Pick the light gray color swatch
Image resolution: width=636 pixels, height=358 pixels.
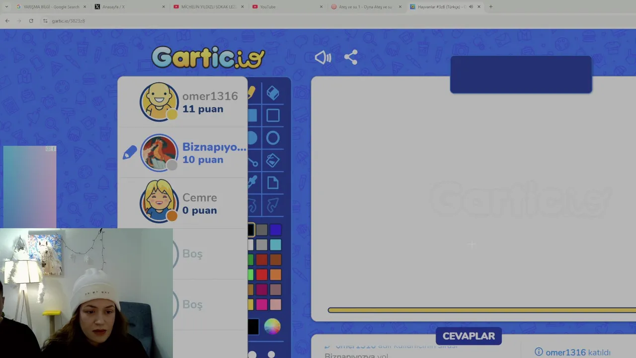[262, 245]
